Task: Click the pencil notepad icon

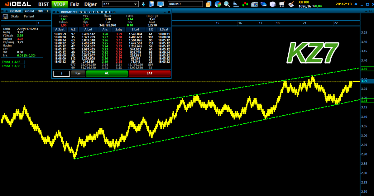Action: coord(291,4)
